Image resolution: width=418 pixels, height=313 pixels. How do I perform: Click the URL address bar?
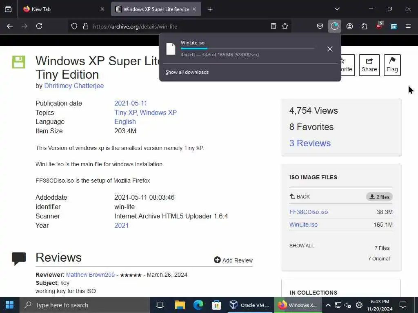pyautogui.click(x=179, y=26)
